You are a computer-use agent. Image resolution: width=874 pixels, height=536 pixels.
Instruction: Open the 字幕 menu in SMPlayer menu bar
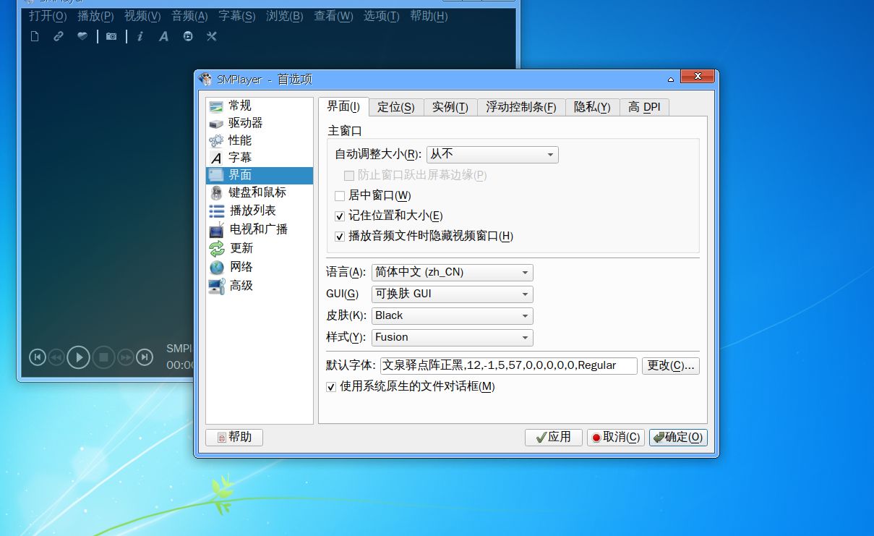[x=237, y=16]
